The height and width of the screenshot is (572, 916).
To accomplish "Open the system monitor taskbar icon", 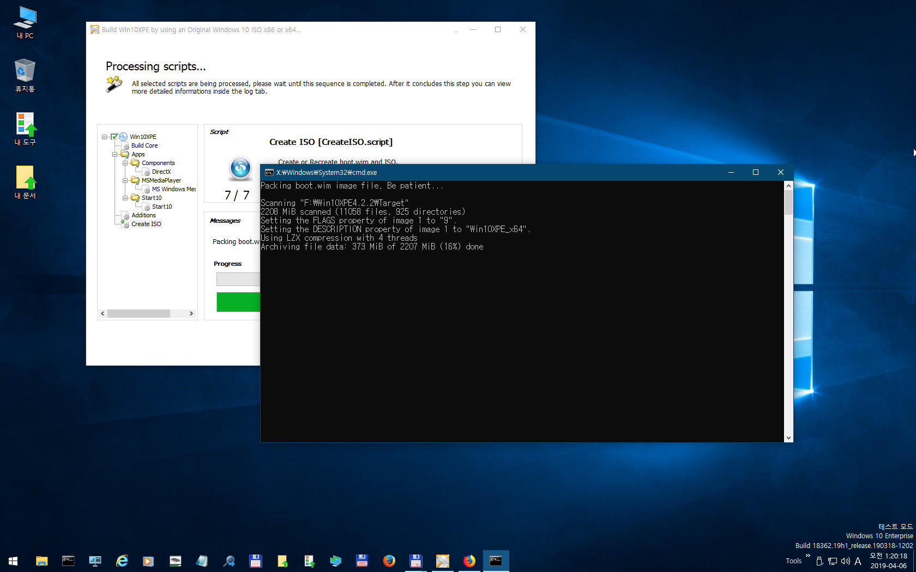I will [95, 561].
